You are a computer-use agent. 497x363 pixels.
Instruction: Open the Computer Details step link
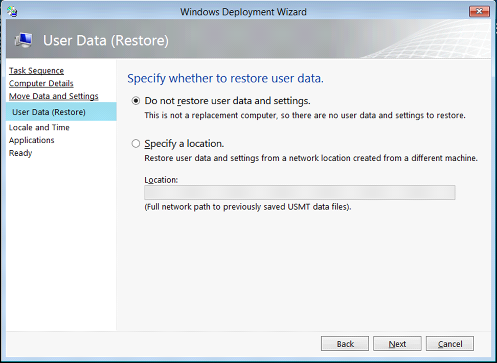41,83
